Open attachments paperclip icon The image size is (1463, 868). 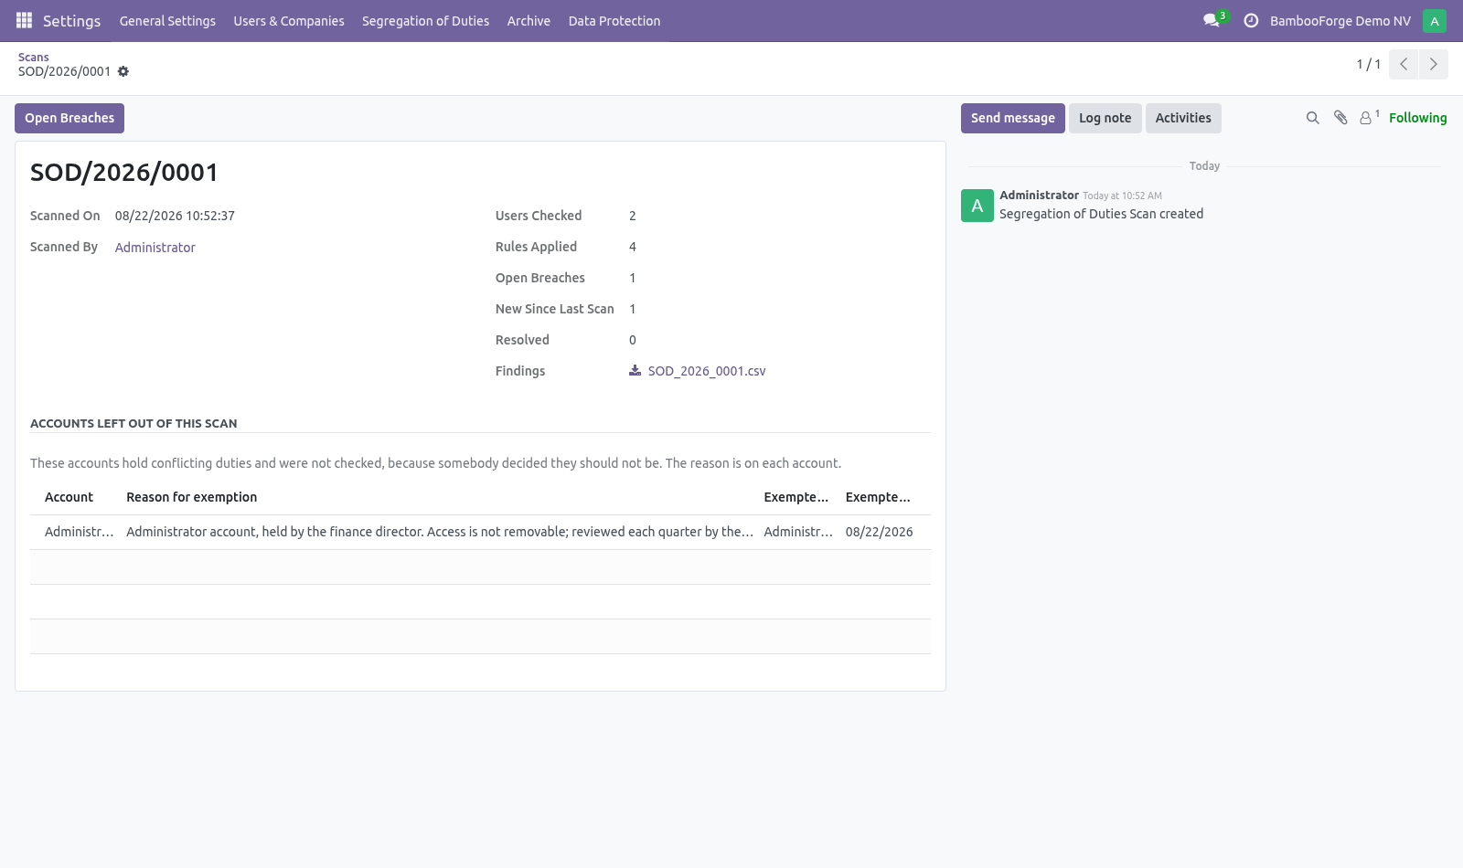[1340, 118]
